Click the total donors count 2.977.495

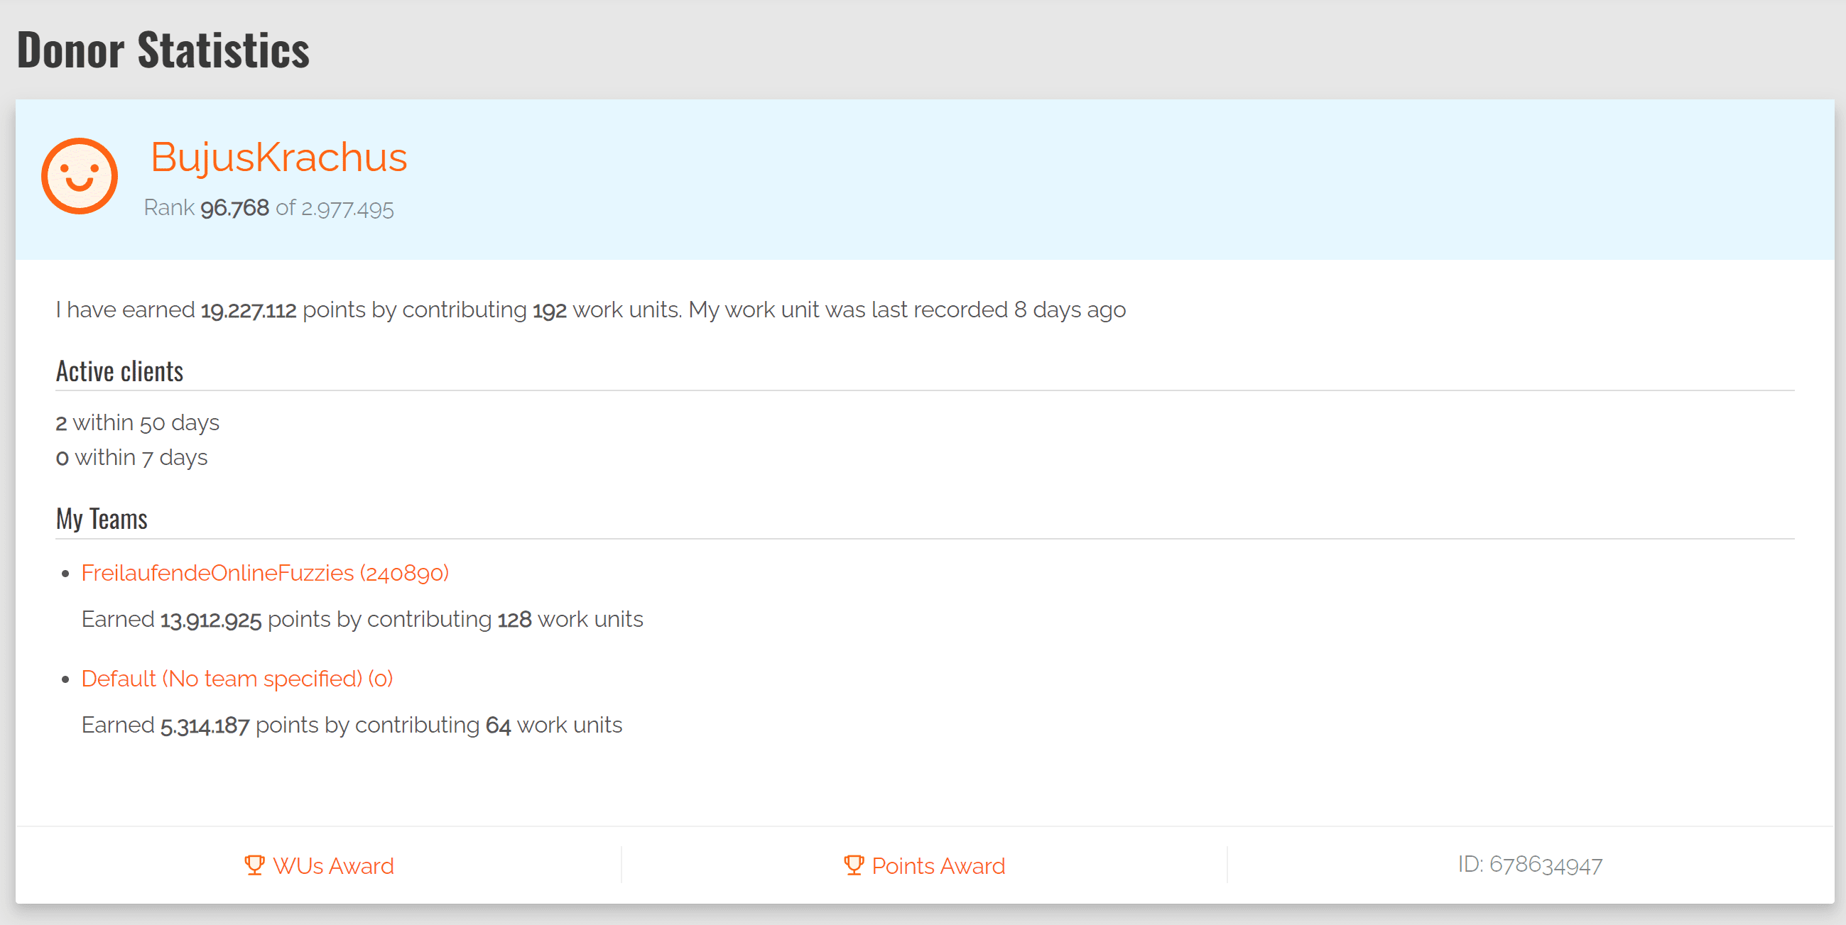pyautogui.click(x=347, y=209)
